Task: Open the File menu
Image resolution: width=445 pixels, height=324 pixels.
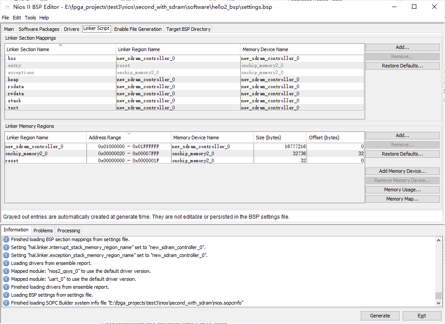Action: tap(5, 17)
